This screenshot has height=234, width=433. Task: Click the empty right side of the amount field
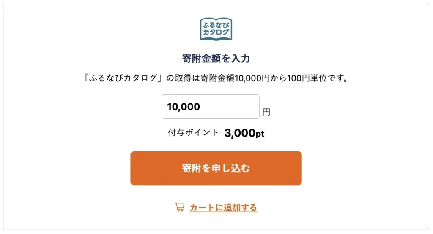coord(241,107)
